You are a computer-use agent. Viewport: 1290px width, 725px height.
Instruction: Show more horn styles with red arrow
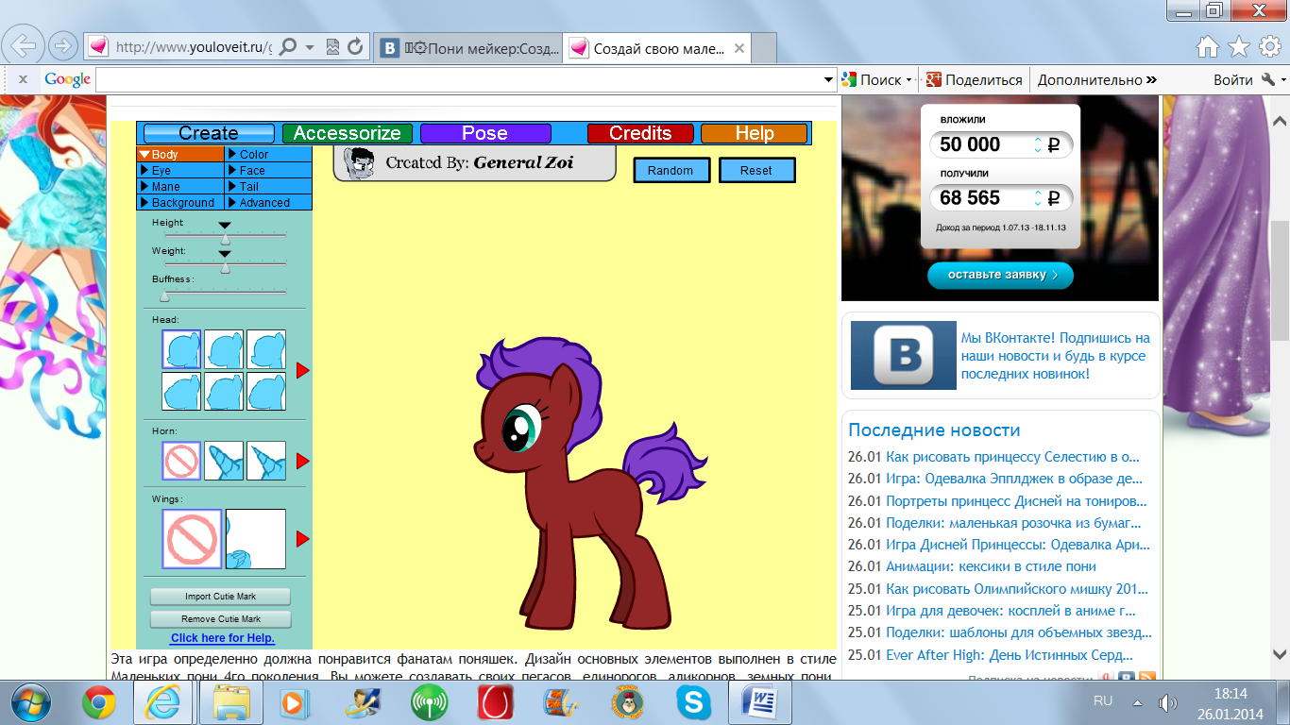pos(303,461)
